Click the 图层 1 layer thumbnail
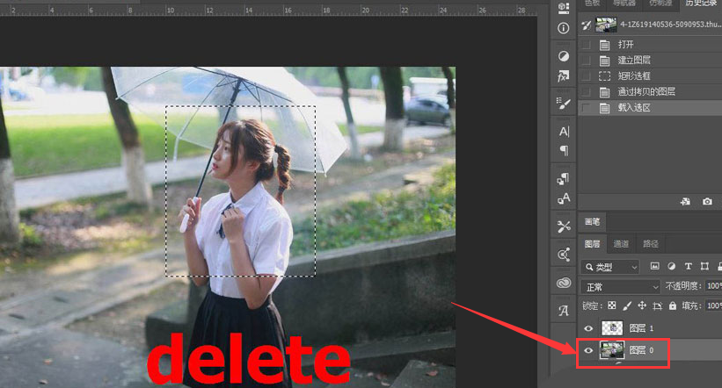This screenshot has width=722, height=388. [612, 327]
